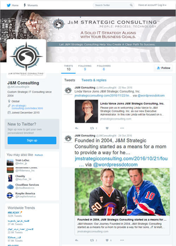Click the Twitter bird Home icon

coord(9,5)
